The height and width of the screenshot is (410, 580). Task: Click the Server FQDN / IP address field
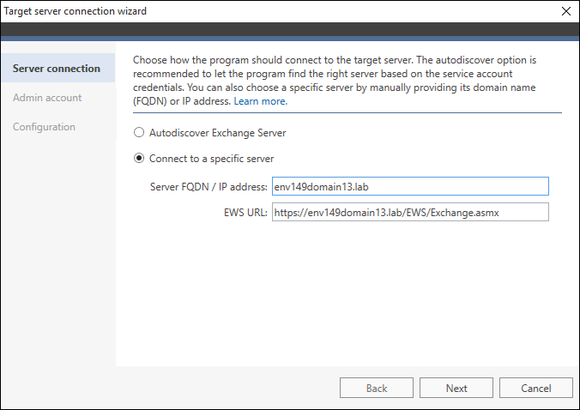pos(409,187)
